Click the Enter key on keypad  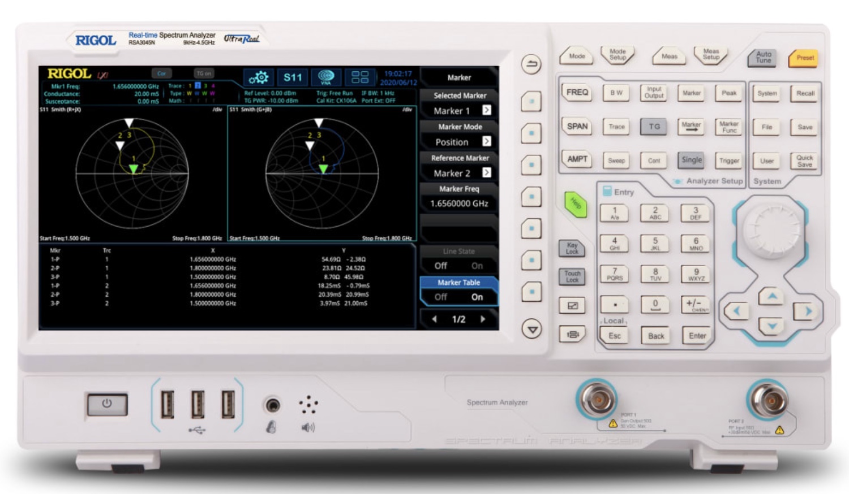(697, 336)
